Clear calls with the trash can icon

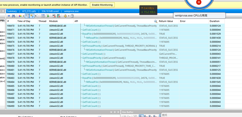[x=72, y=16]
